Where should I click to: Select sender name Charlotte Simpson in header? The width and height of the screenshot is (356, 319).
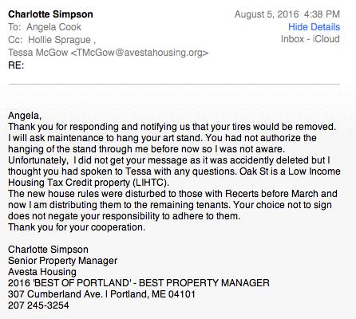click(50, 14)
